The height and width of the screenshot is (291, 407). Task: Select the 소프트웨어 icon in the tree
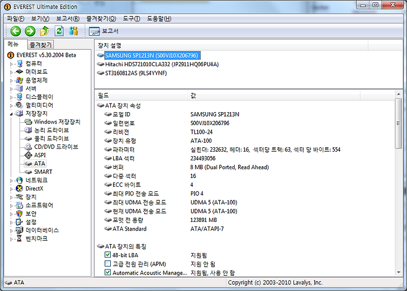point(19,205)
